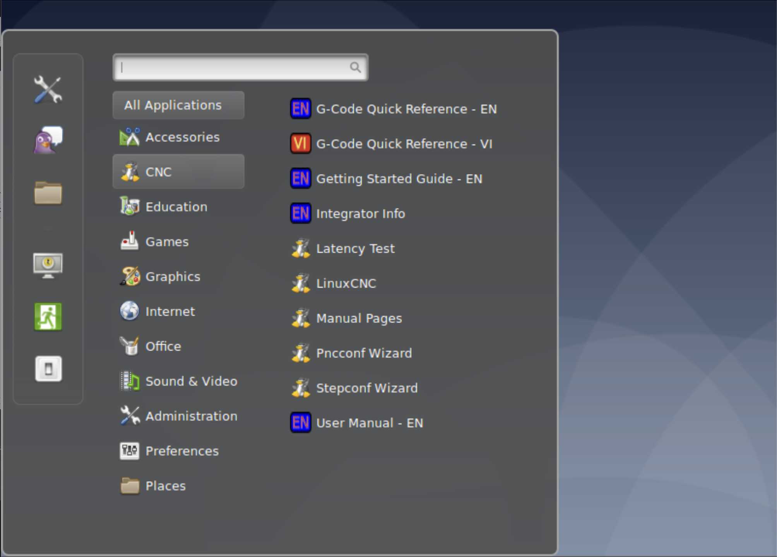
Task: Open User Manual - EN
Action: (x=369, y=423)
